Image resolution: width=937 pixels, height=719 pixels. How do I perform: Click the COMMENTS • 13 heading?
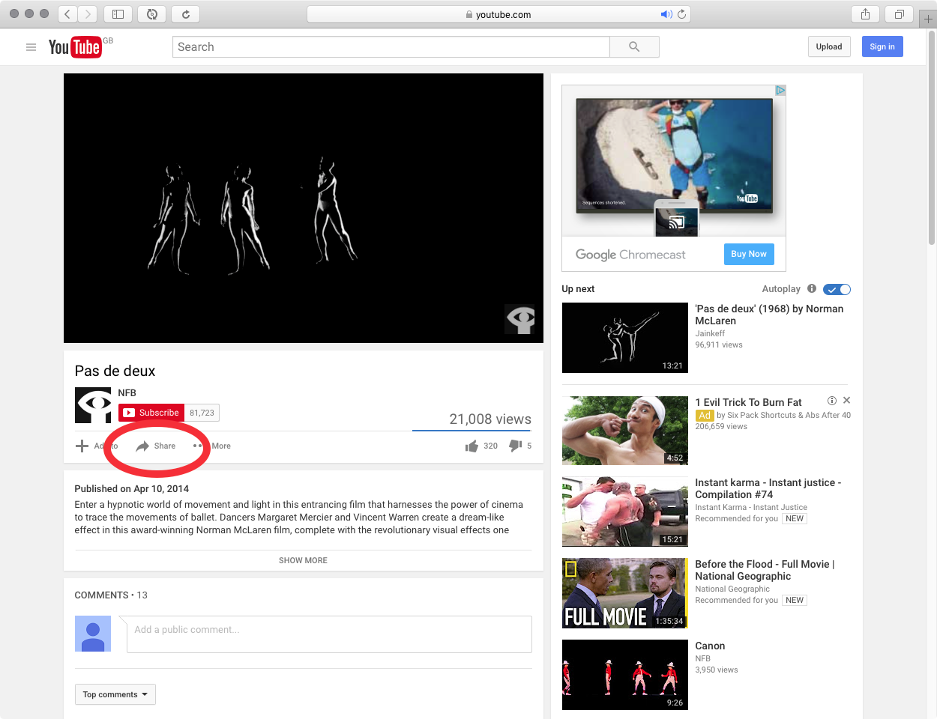pyautogui.click(x=111, y=595)
